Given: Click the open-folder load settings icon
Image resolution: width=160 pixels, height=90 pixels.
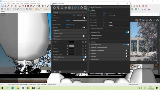Looking at the screenshot, I should [55, 72].
